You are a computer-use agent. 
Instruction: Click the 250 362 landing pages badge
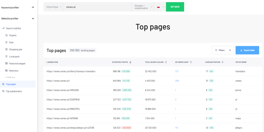[82, 50]
